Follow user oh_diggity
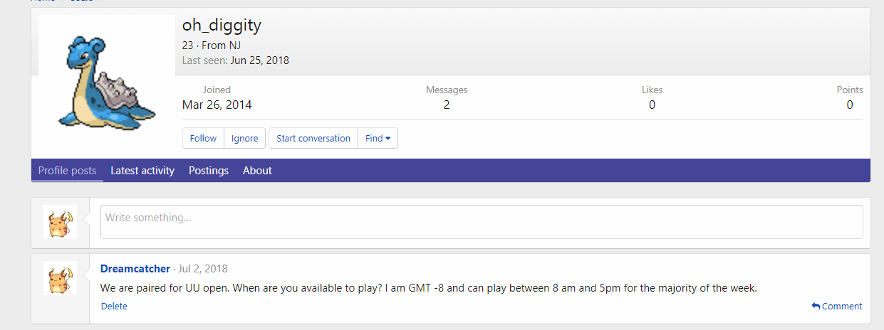The image size is (884, 330). click(203, 138)
